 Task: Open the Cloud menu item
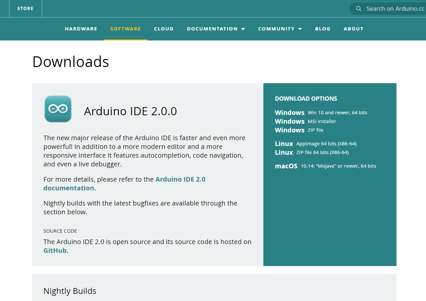click(x=164, y=29)
